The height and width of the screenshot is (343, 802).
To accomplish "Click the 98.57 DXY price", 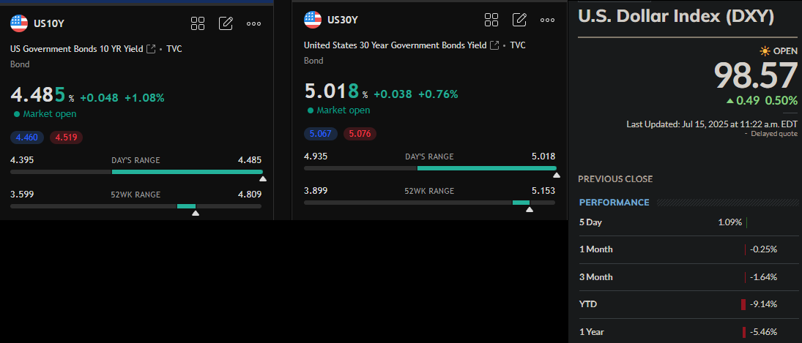I will 755,76.
